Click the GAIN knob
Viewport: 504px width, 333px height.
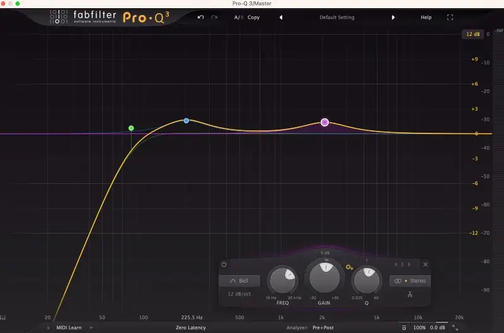point(326,276)
